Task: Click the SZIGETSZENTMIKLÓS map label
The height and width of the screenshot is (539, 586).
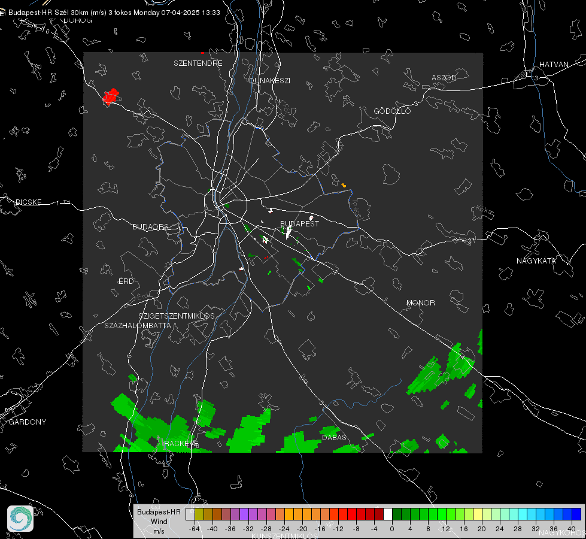Action: click(x=177, y=316)
